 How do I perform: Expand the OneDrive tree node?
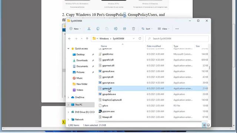pyautogui.click(x=68, y=98)
